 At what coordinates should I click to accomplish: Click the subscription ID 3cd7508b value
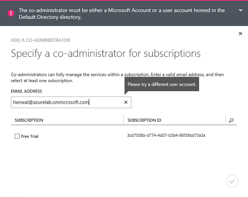(x=166, y=136)
